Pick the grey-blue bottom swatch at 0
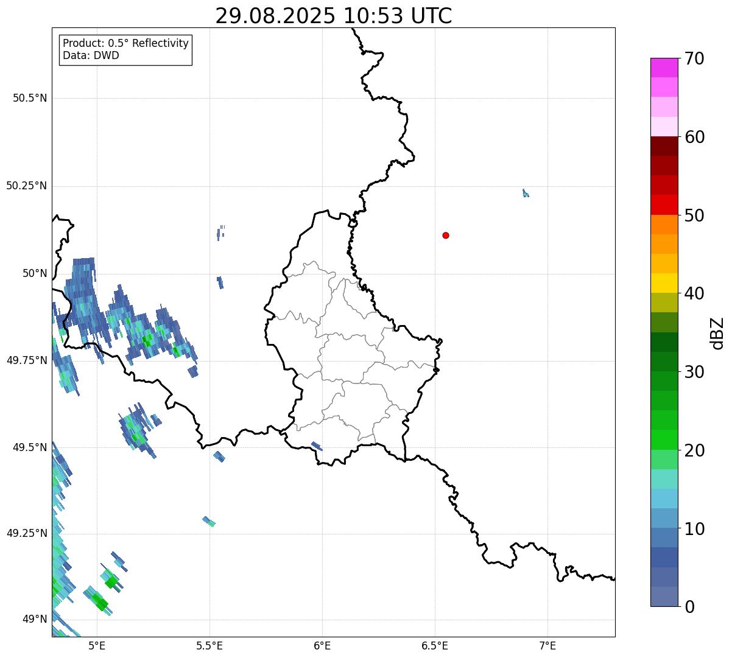This screenshot has height=658, width=732. point(664,597)
